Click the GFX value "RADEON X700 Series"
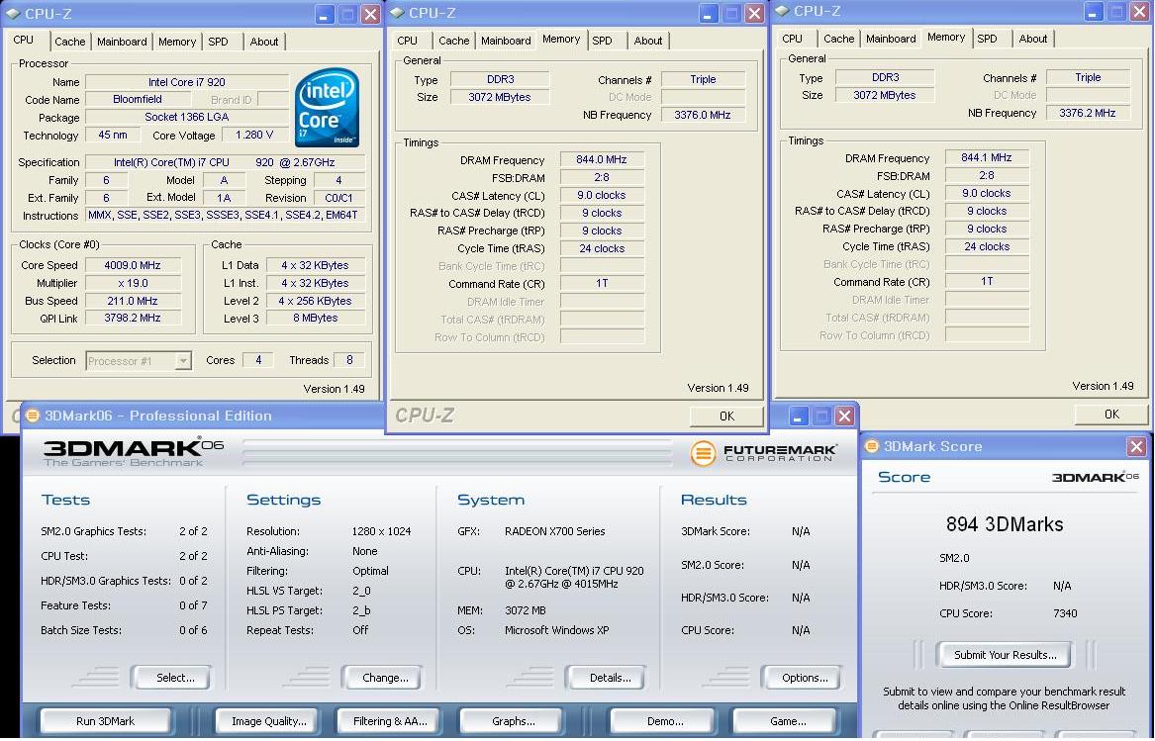The image size is (1155, 741). (x=554, y=531)
